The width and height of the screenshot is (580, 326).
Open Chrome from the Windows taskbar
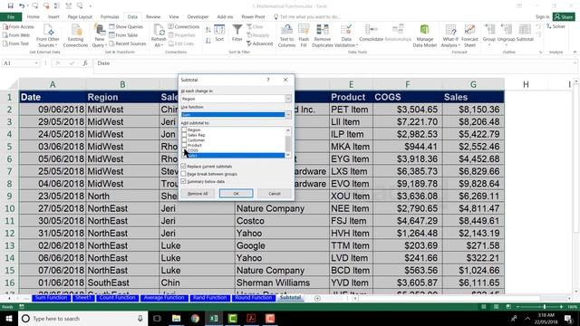click(x=195, y=318)
